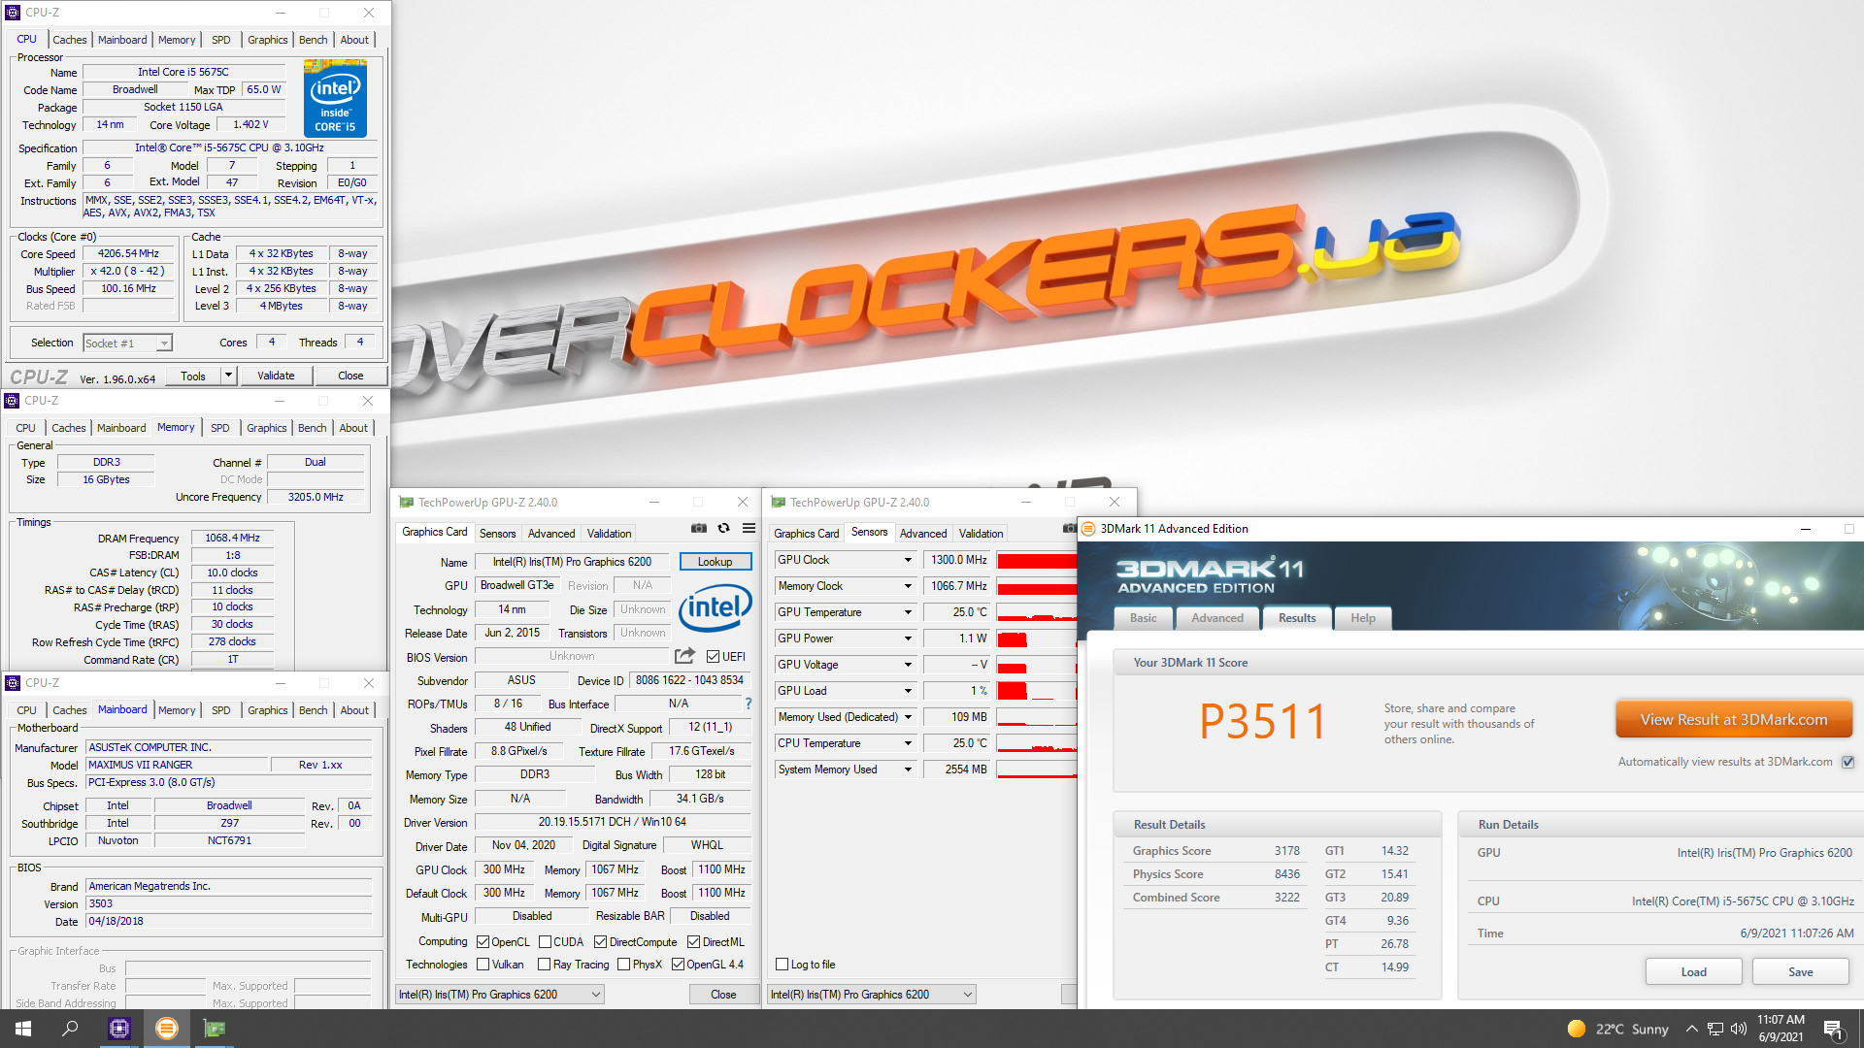
Task: Open GPU selector in Graphics Card window
Action: coord(500,995)
